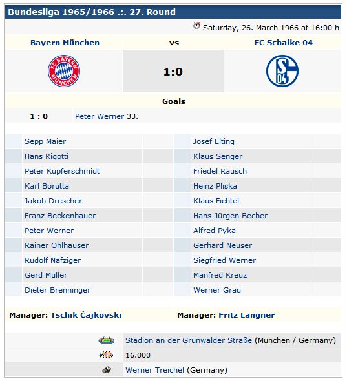Image resolution: width=347 pixels, height=381 pixels.
Task: Open Hans-Jürgen Becher player profile
Action: coord(230,216)
